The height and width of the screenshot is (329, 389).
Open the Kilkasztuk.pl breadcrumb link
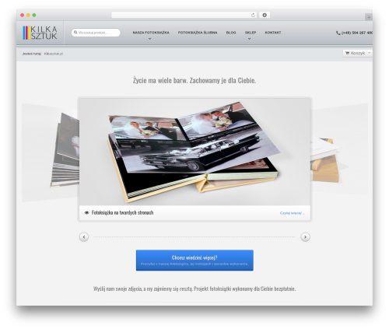(x=54, y=54)
